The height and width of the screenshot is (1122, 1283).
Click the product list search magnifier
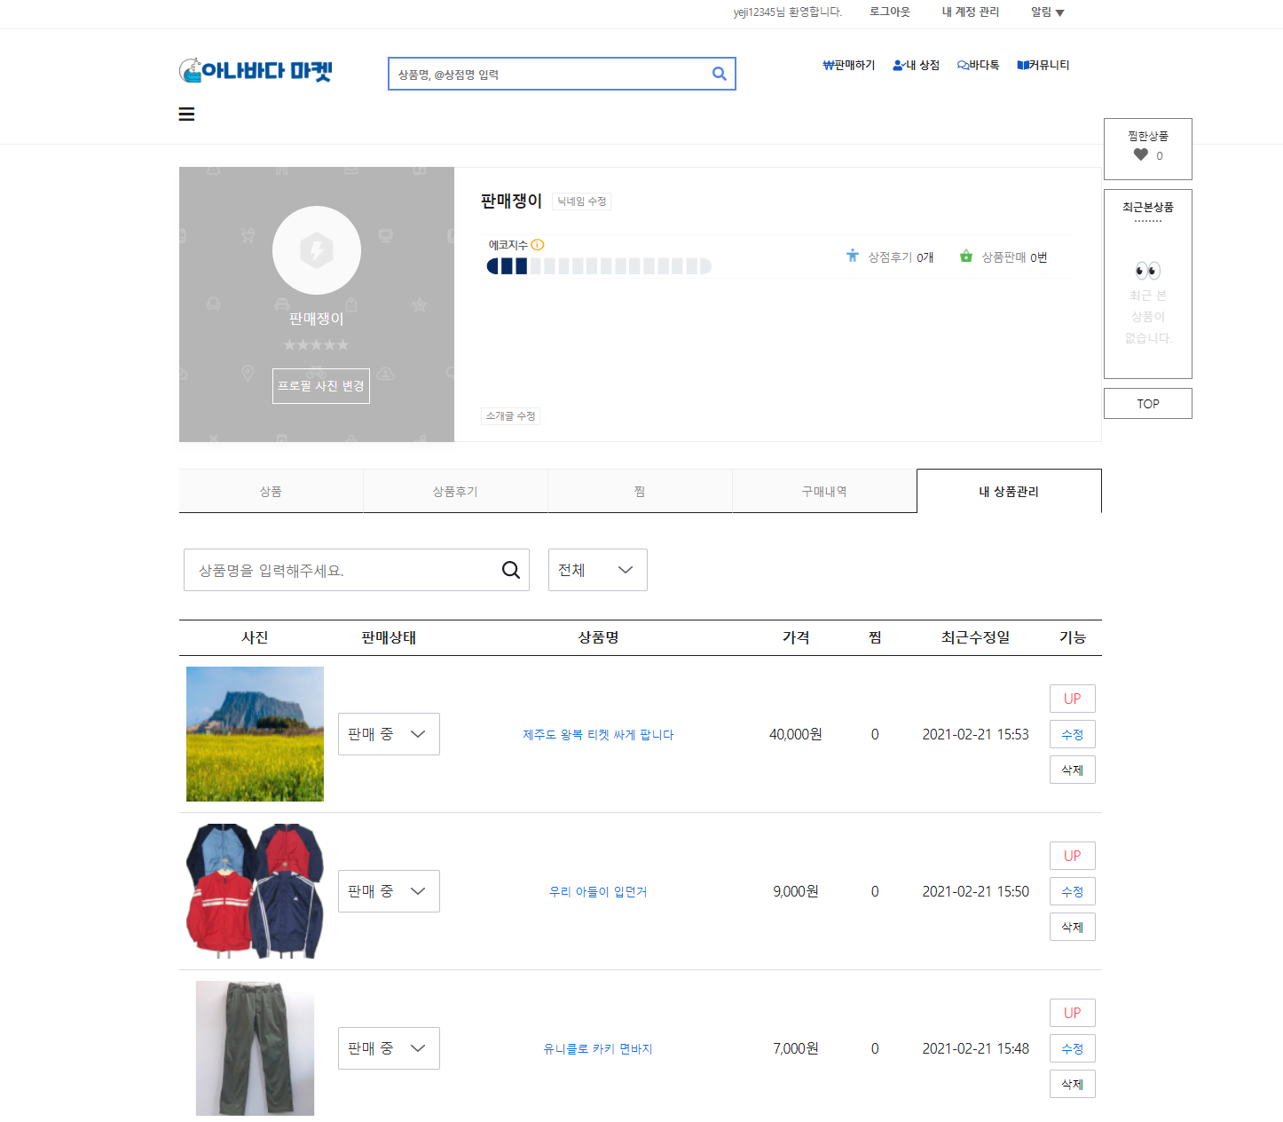510,569
